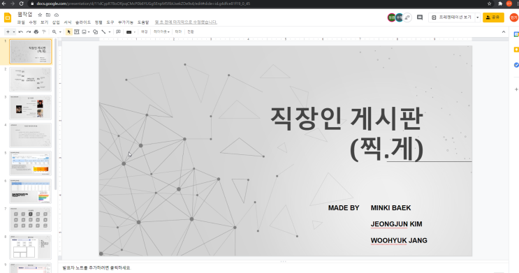Reload the browser page
The image size is (519, 273).
pyautogui.click(x=21, y=3)
